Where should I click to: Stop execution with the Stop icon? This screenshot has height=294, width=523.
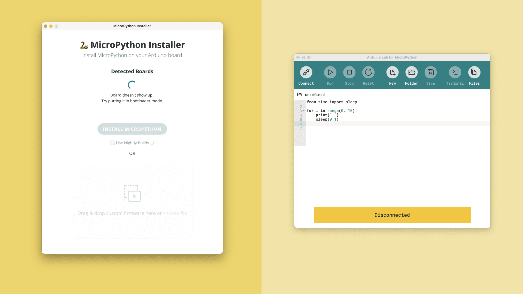349,72
